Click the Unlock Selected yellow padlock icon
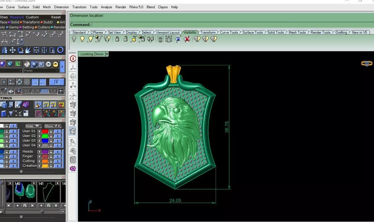Image resolution: width=374 pixels, height=222 pixels. (x=134, y=39)
